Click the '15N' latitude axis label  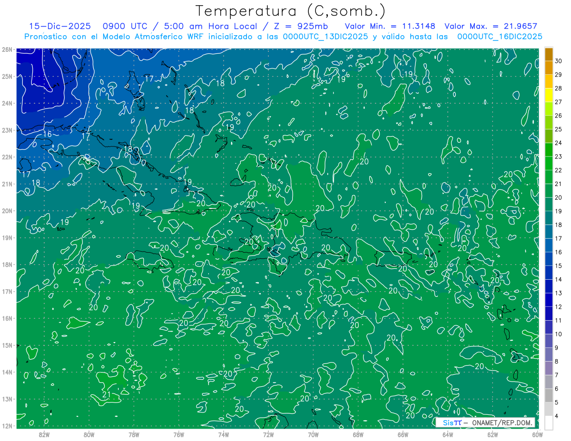[x=7, y=345]
